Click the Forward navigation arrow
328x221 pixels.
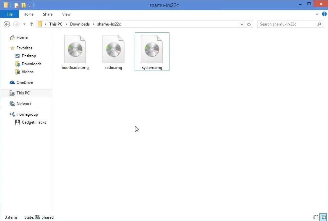click(x=16, y=24)
